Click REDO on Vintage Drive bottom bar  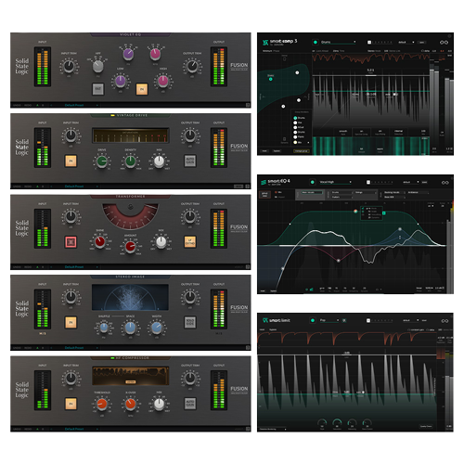[x=28, y=187]
